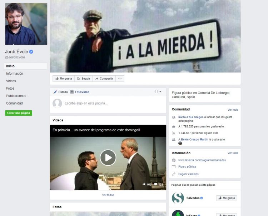Open Ver todo in the Información panel
Image resolution: width=268 pixels, height=216 pixels.
[x=233, y=153]
